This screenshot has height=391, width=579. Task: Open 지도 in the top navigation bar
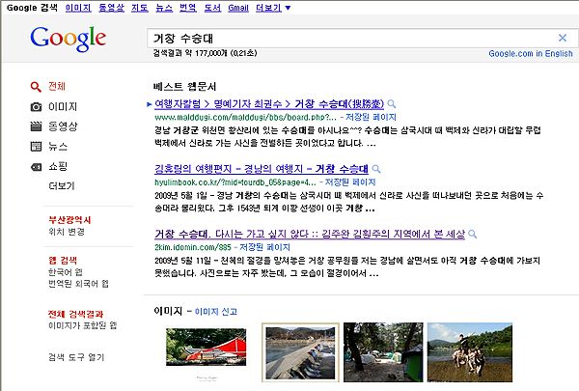140,8
